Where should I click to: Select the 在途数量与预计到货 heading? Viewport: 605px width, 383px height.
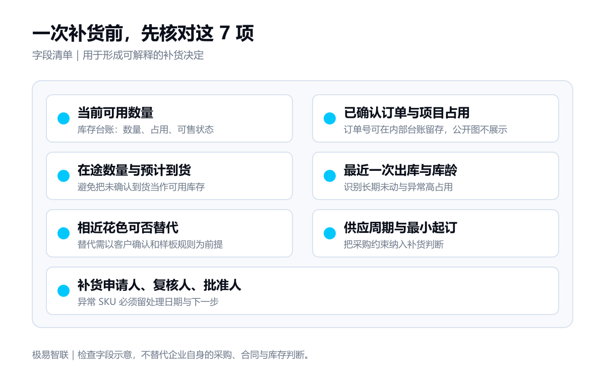(134, 170)
